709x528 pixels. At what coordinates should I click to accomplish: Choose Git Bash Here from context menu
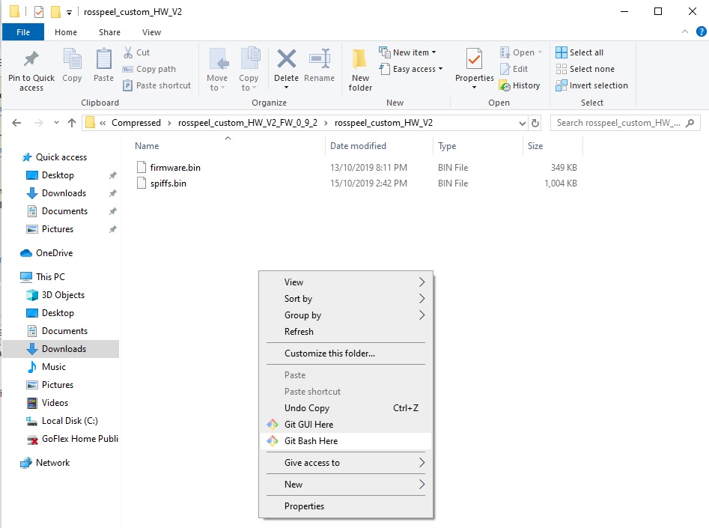pos(311,441)
